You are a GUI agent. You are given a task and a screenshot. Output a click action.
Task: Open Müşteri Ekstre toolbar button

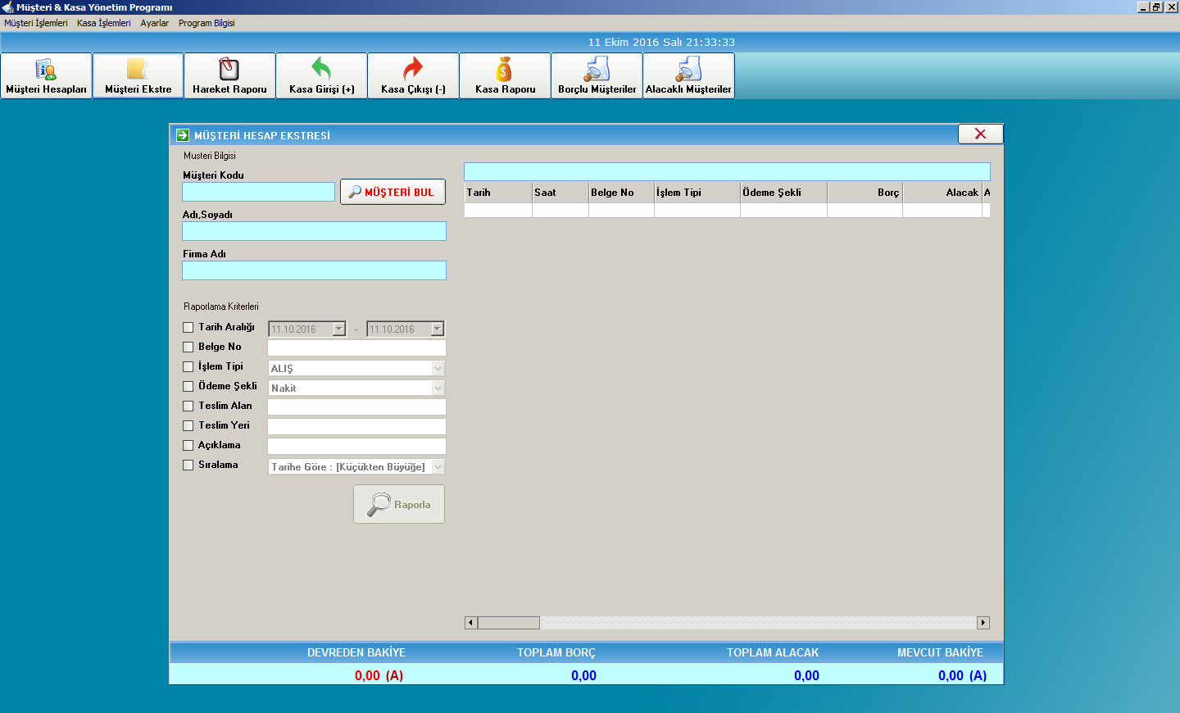[138, 75]
